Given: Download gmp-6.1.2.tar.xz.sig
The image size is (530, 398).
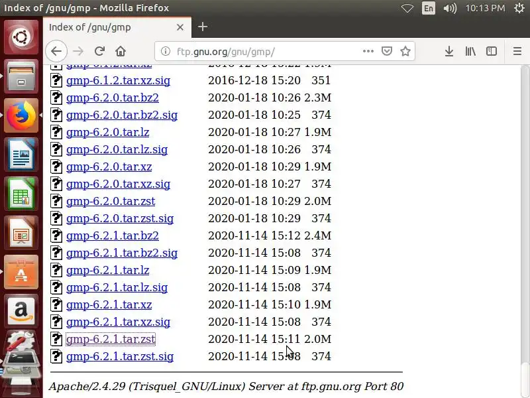Looking at the screenshot, I should click(x=119, y=80).
